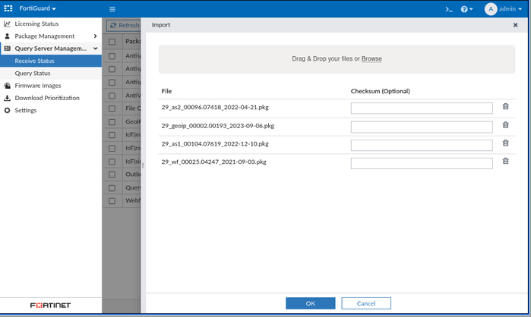Click the Firmware Images icon
The width and height of the screenshot is (531, 317).
click(x=7, y=86)
